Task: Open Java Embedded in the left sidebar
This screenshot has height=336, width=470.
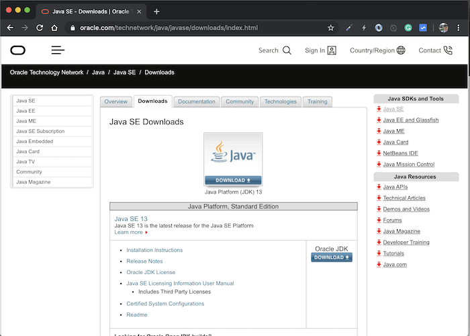Action: click(x=52, y=142)
